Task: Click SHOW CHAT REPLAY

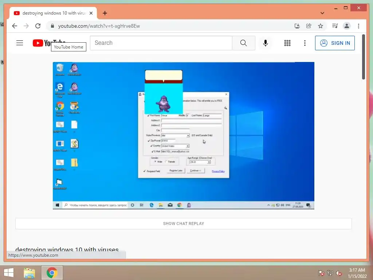Action: coord(184,223)
